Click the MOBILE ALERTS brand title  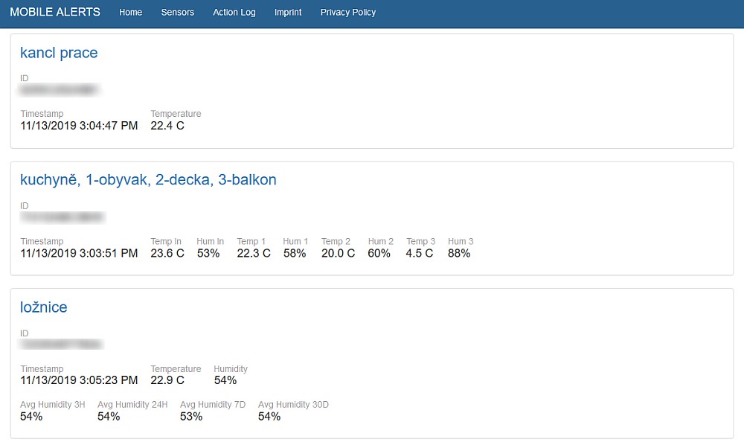[x=55, y=12]
